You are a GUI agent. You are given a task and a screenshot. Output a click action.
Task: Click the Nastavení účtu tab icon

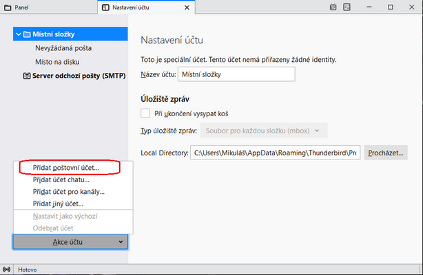(105, 7)
